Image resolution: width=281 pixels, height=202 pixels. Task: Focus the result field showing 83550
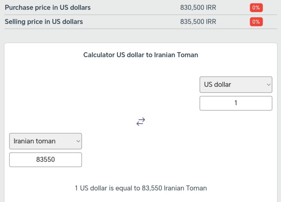[x=45, y=160]
